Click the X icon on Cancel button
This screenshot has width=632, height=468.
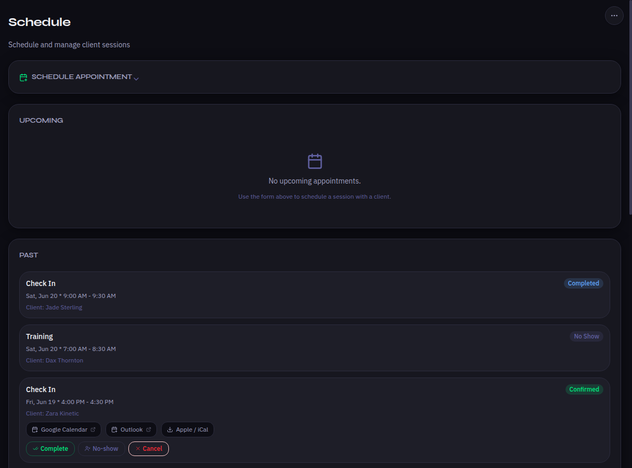pos(138,449)
